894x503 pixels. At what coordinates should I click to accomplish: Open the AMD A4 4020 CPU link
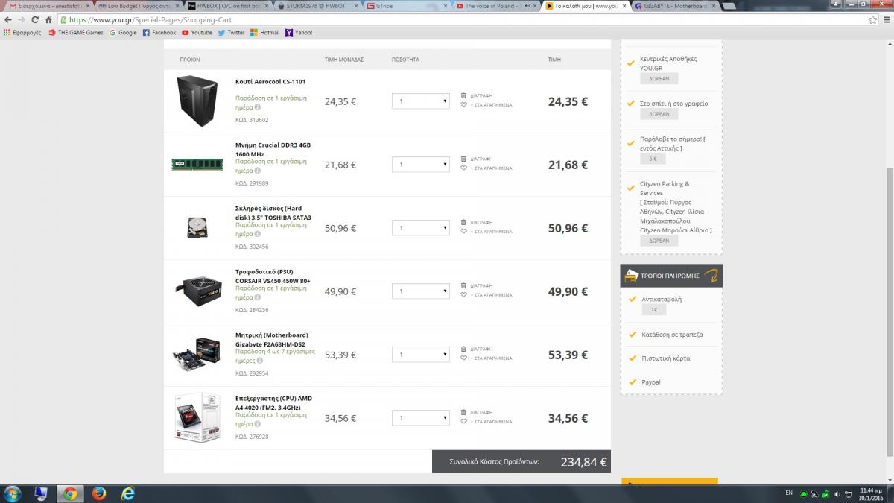(273, 402)
